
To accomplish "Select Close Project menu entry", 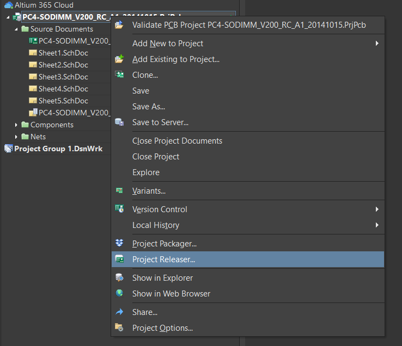I will [x=248, y=157].
